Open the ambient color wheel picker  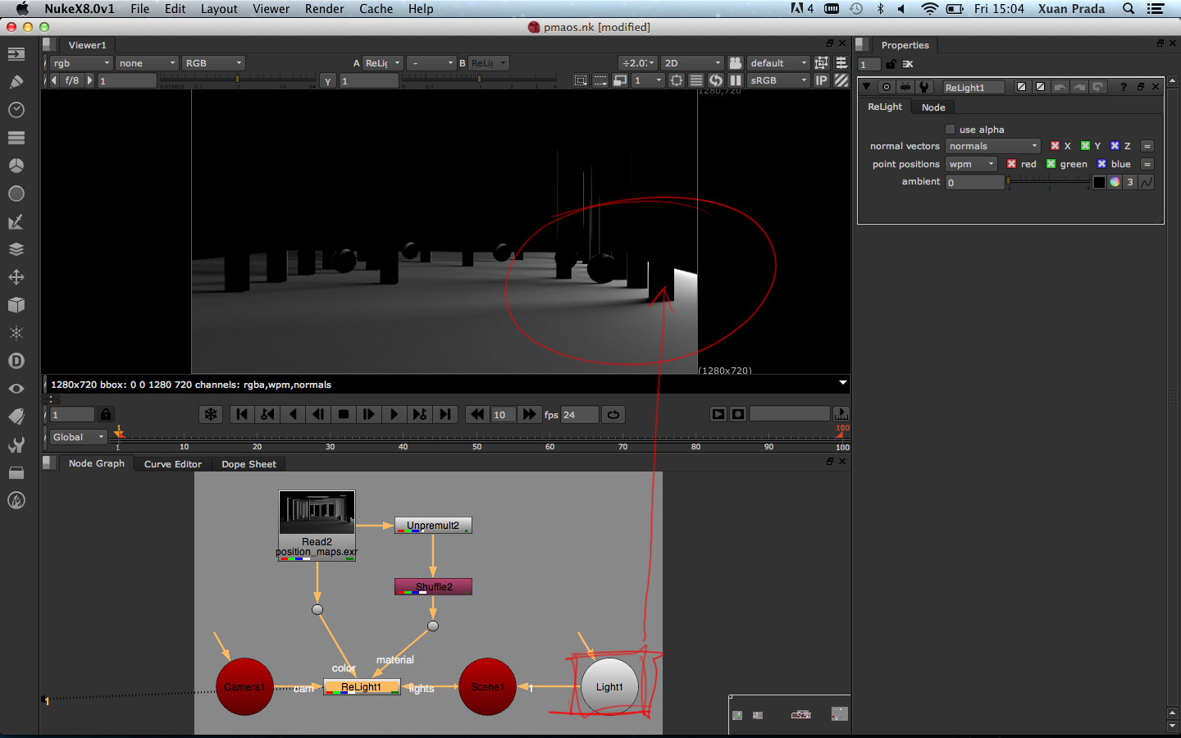1115,182
